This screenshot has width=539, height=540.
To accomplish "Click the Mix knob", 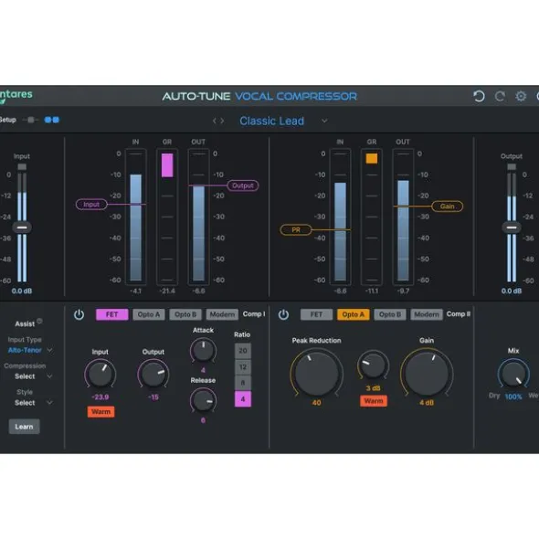I will click(x=513, y=374).
